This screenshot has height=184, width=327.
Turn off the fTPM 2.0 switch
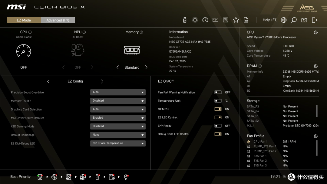pos(218,109)
